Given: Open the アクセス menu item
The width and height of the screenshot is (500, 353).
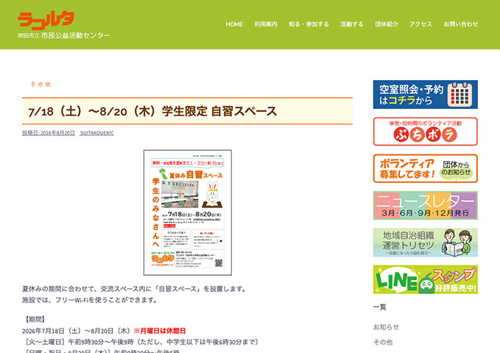Looking at the screenshot, I should [x=421, y=24].
